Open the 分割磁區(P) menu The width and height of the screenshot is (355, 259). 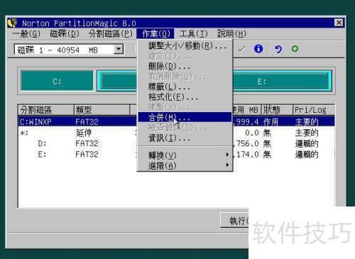click(111, 34)
